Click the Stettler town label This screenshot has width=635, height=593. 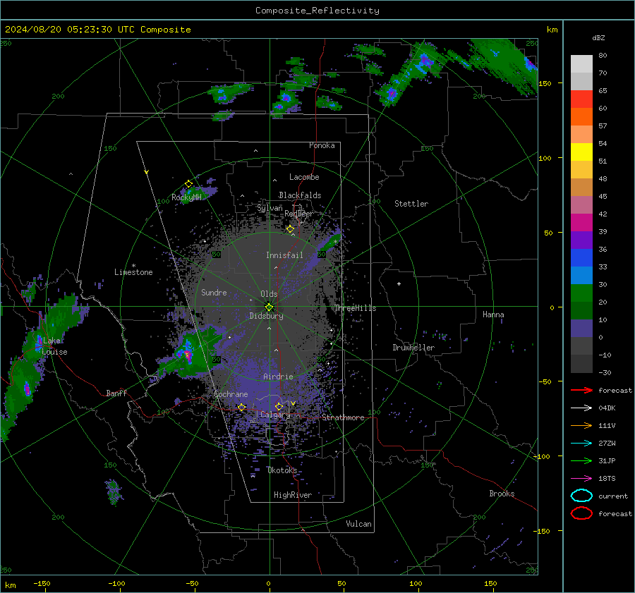tap(411, 204)
